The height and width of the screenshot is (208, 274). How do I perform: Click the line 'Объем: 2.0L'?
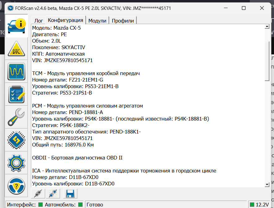click(x=46, y=41)
